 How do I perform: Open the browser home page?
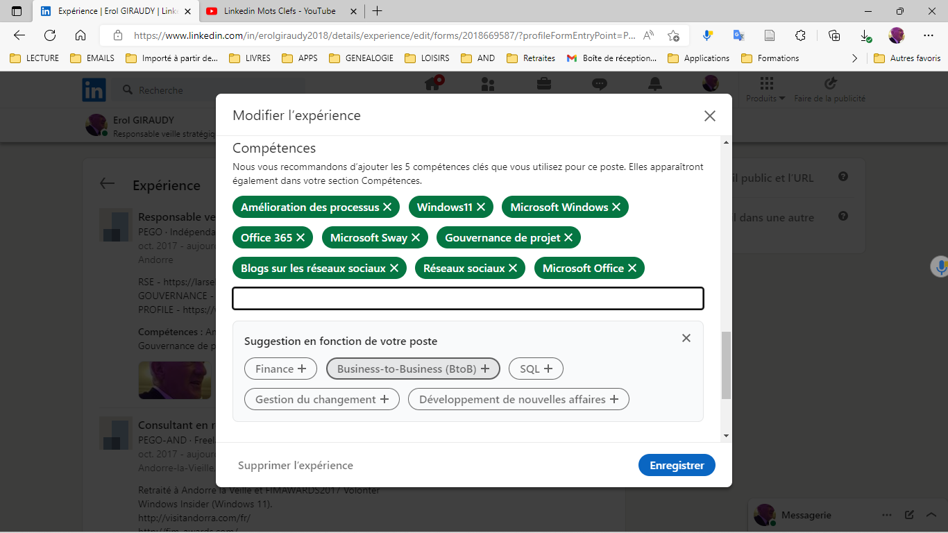click(x=81, y=35)
